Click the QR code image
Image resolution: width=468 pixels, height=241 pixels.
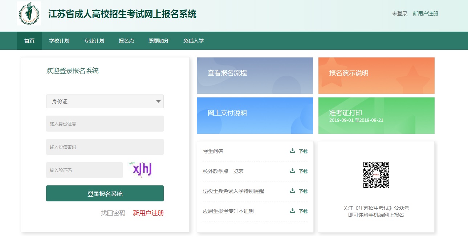tap(376, 175)
